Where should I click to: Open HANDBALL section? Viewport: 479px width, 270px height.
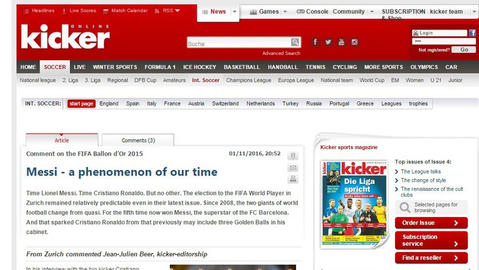(x=282, y=67)
